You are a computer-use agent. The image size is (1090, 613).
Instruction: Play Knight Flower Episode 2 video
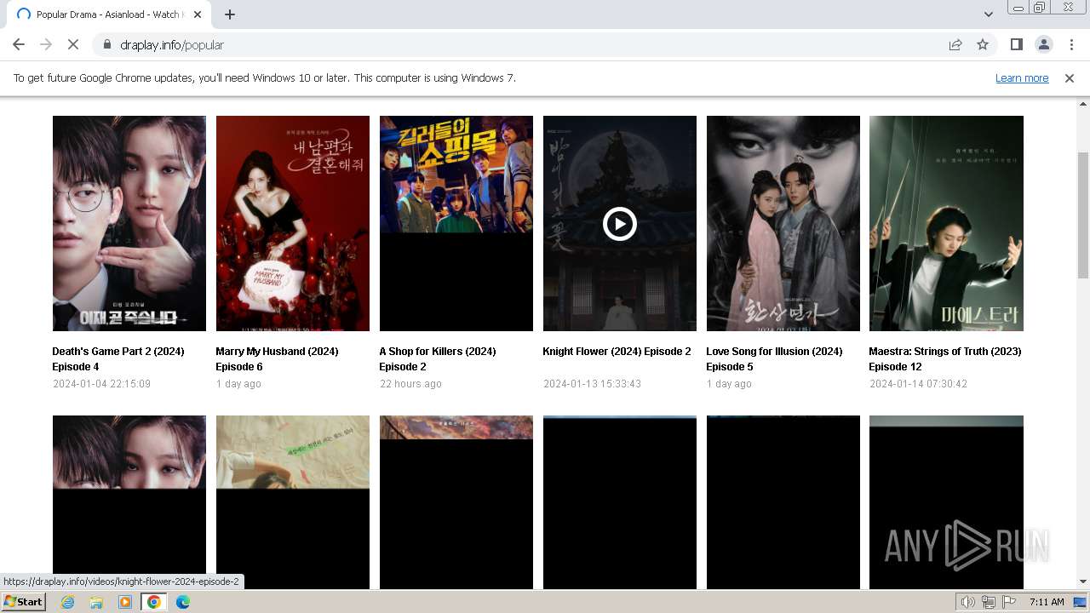point(619,224)
